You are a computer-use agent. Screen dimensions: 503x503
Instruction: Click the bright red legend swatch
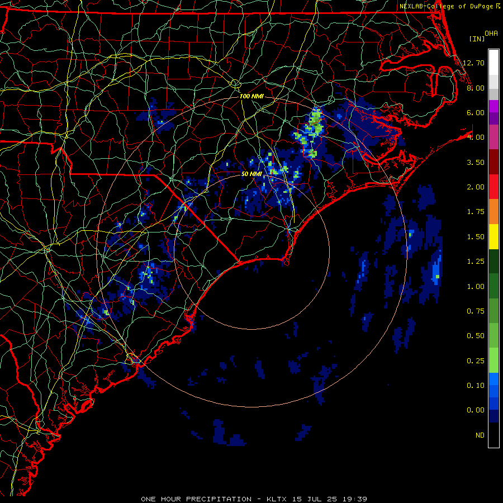coord(493,187)
